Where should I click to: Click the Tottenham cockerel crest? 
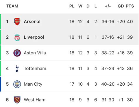pyautogui.click(x=17, y=68)
